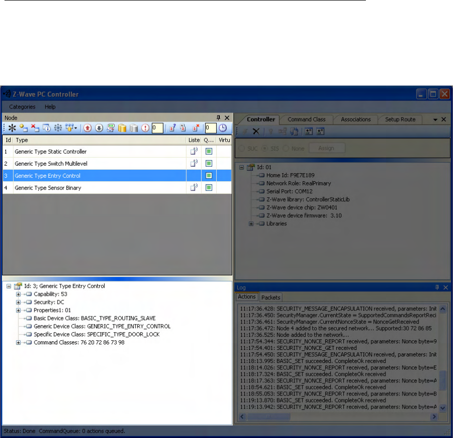Switch to the Packets log tab
Viewport: 453px width, 438px height.
coord(271,297)
